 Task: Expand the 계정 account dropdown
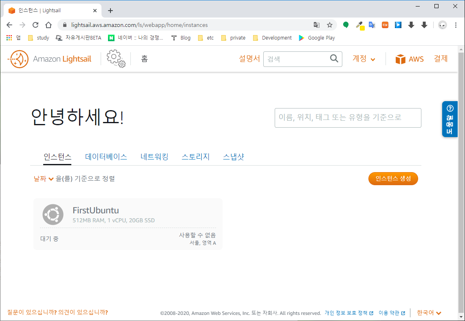[364, 59]
